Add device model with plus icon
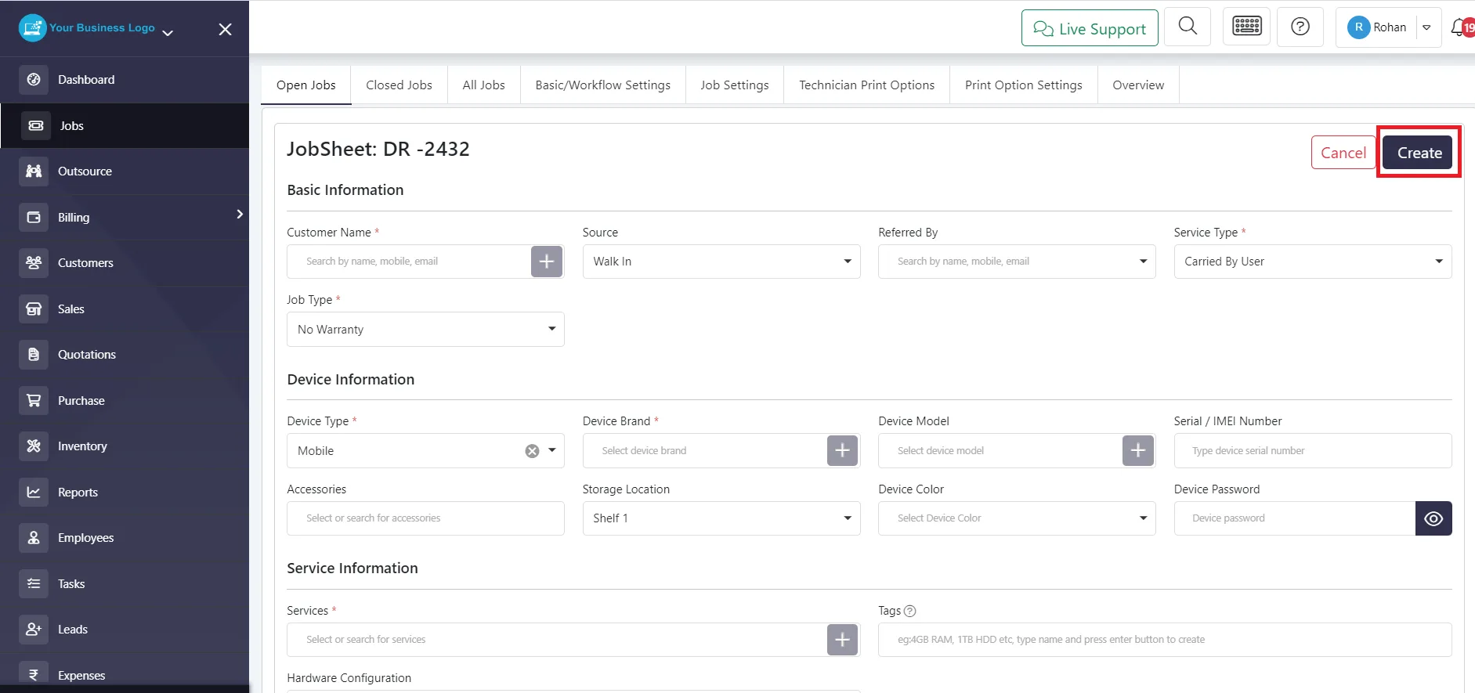 1138,450
